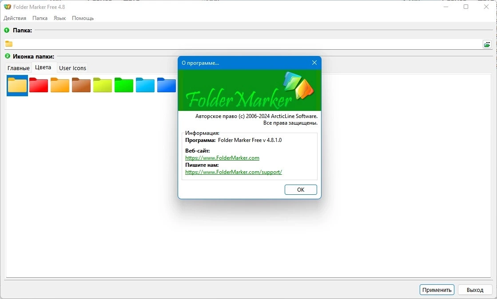Click the small folder icon in path field
The width and height of the screenshot is (497, 299).
(9, 44)
